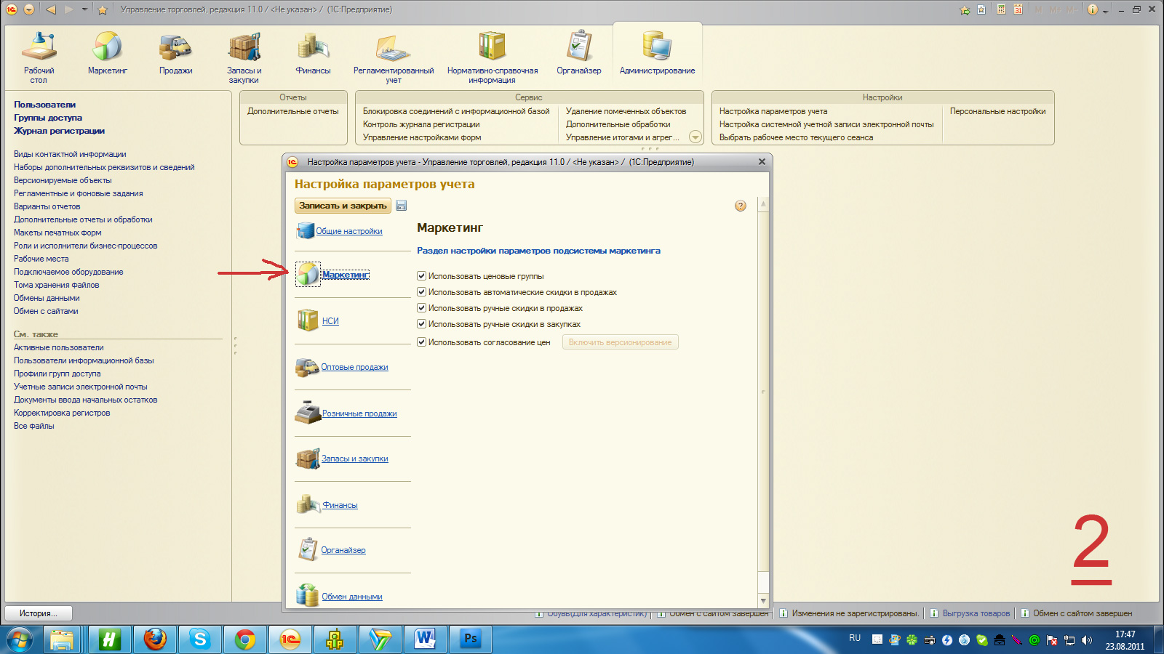Open Группы доступа in navigation panel

(x=48, y=118)
